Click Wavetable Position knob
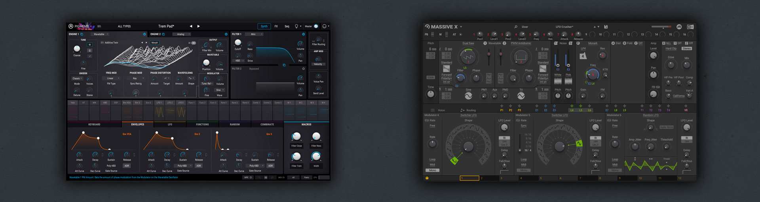The height and width of the screenshot is (202, 760). pos(206,62)
